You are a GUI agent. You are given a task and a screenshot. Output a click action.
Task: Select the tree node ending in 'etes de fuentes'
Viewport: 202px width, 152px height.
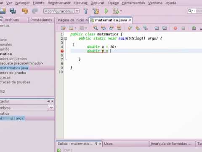[13, 59]
